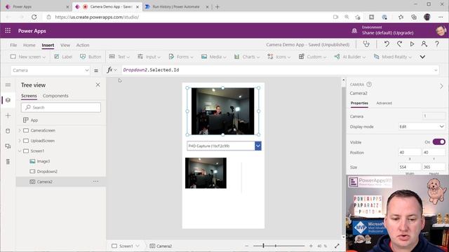Refresh the browser page
This screenshot has height=252, width=449.
[34, 17]
